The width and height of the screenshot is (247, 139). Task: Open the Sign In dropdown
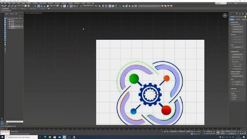click(x=221, y=3)
